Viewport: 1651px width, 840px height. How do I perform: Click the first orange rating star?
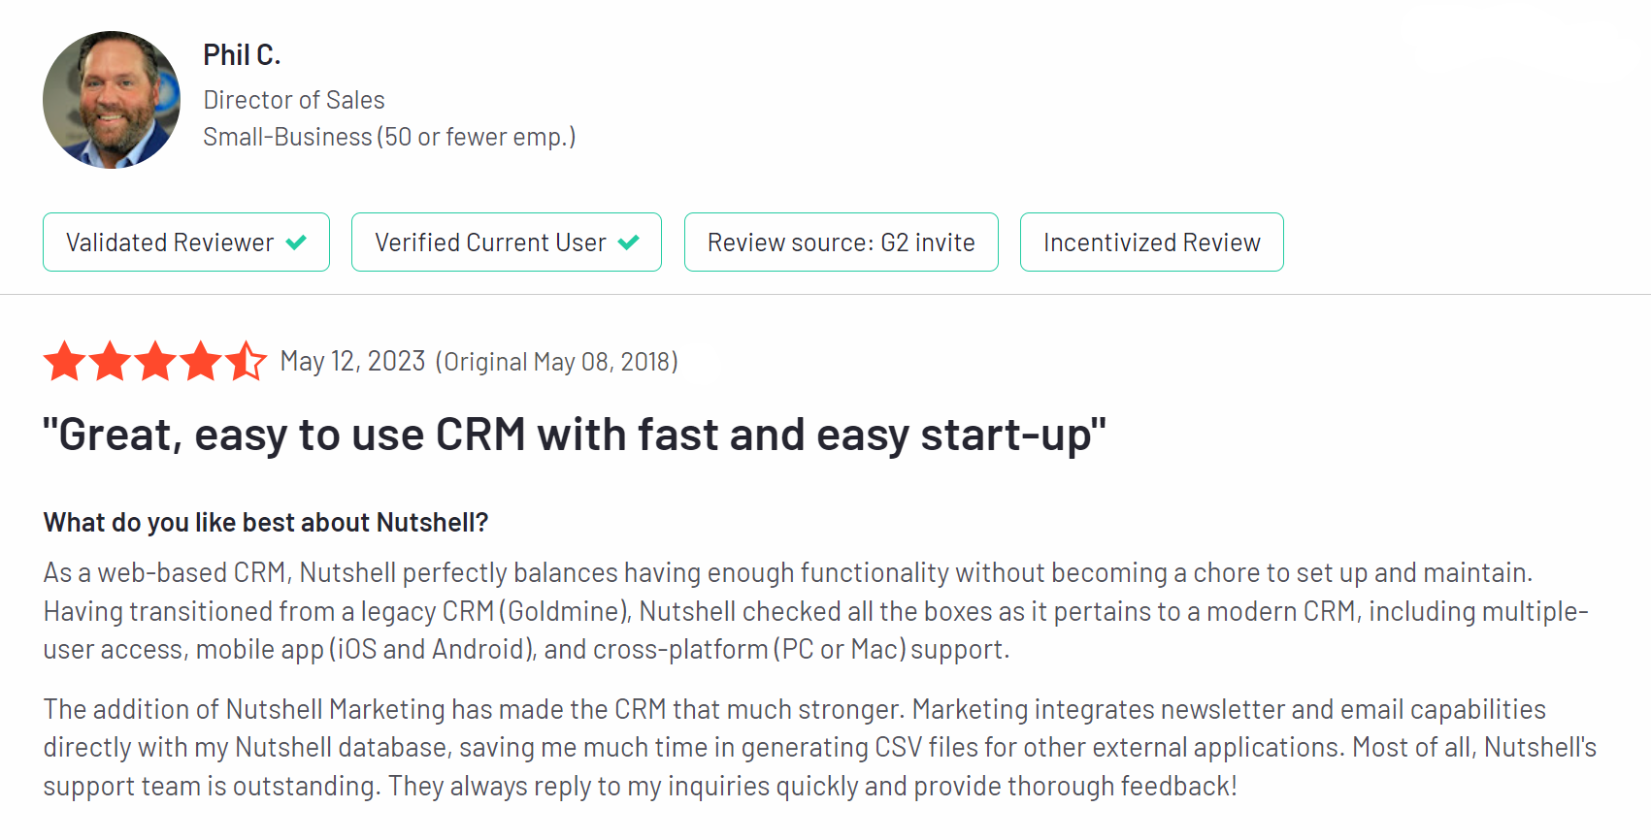pos(65,361)
